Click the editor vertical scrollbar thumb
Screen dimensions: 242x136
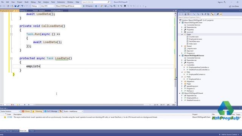pos(175,77)
